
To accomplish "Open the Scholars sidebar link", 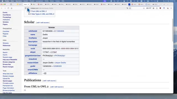I will tap(6, 22).
